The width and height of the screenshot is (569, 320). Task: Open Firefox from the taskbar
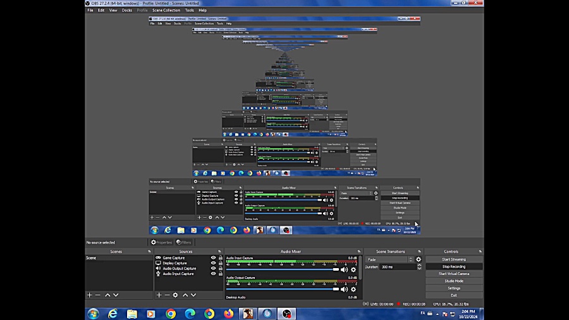click(229, 314)
